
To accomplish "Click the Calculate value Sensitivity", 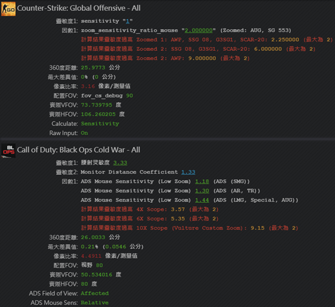I will click(100, 124).
